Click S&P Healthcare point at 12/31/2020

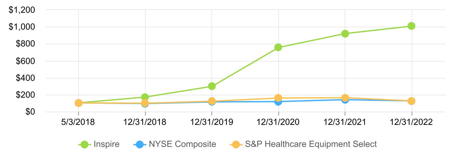point(278,98)
